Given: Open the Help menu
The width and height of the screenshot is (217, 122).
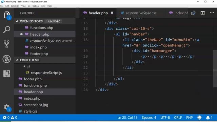Looking at the screenshot, I should (x=50, y=6).
